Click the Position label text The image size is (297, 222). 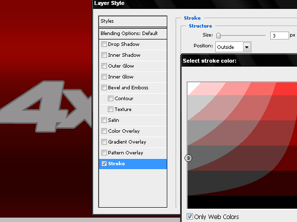point(203,46)
